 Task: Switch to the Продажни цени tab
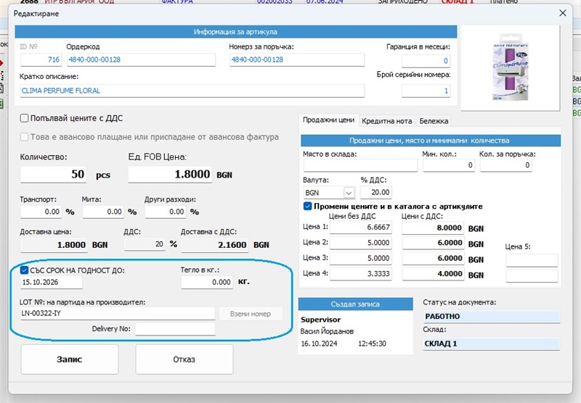click(329, 120)
